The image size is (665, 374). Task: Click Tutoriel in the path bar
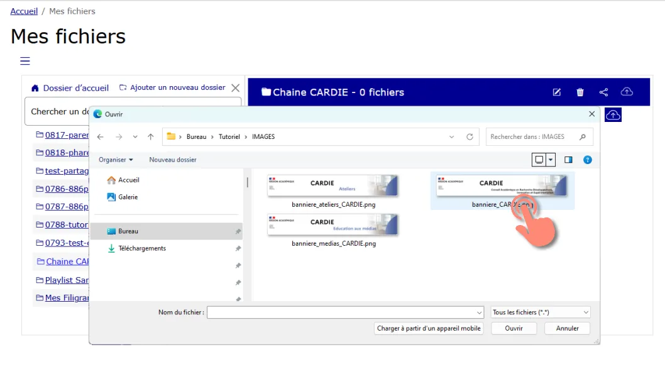(229, 136)
